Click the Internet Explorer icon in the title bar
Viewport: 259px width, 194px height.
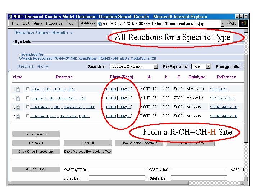click(x=10, y=17)
